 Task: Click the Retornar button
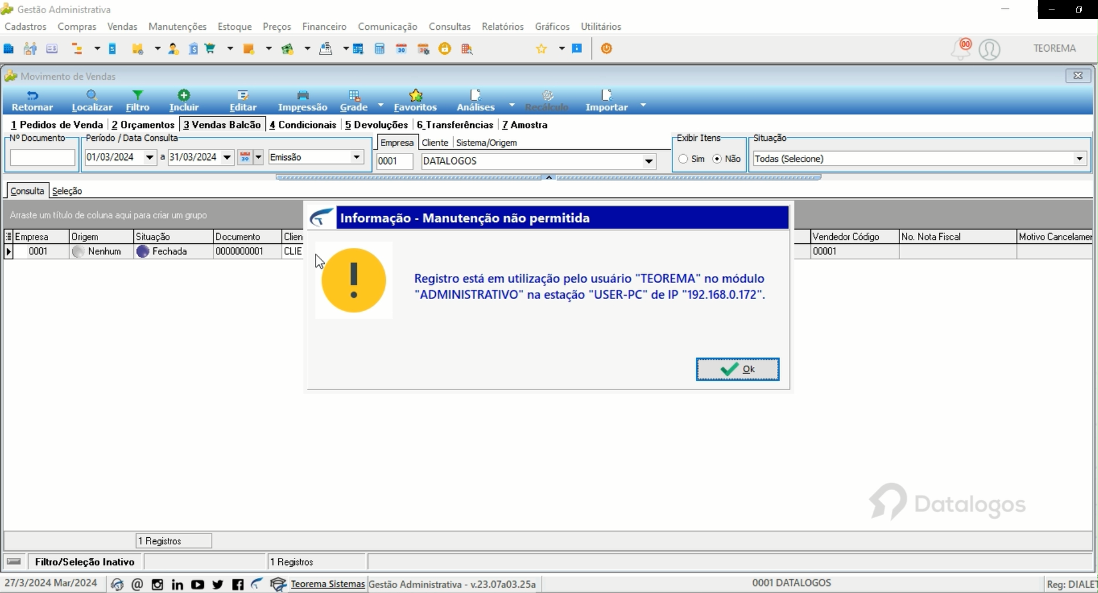pyautogui.click(x=32, y=101)
